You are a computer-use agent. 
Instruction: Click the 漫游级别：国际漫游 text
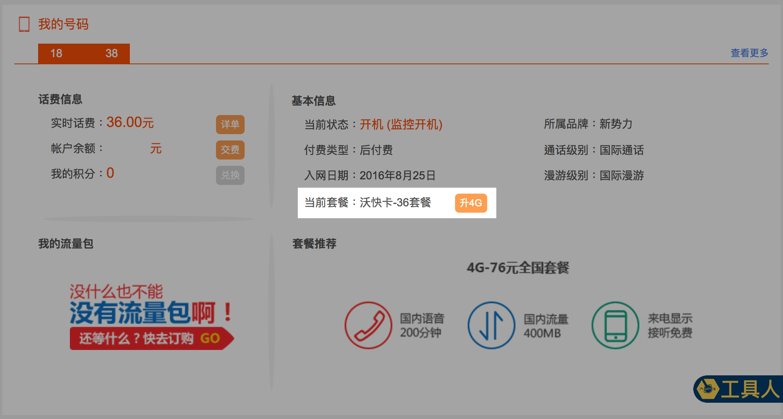[x=594, y=175]
